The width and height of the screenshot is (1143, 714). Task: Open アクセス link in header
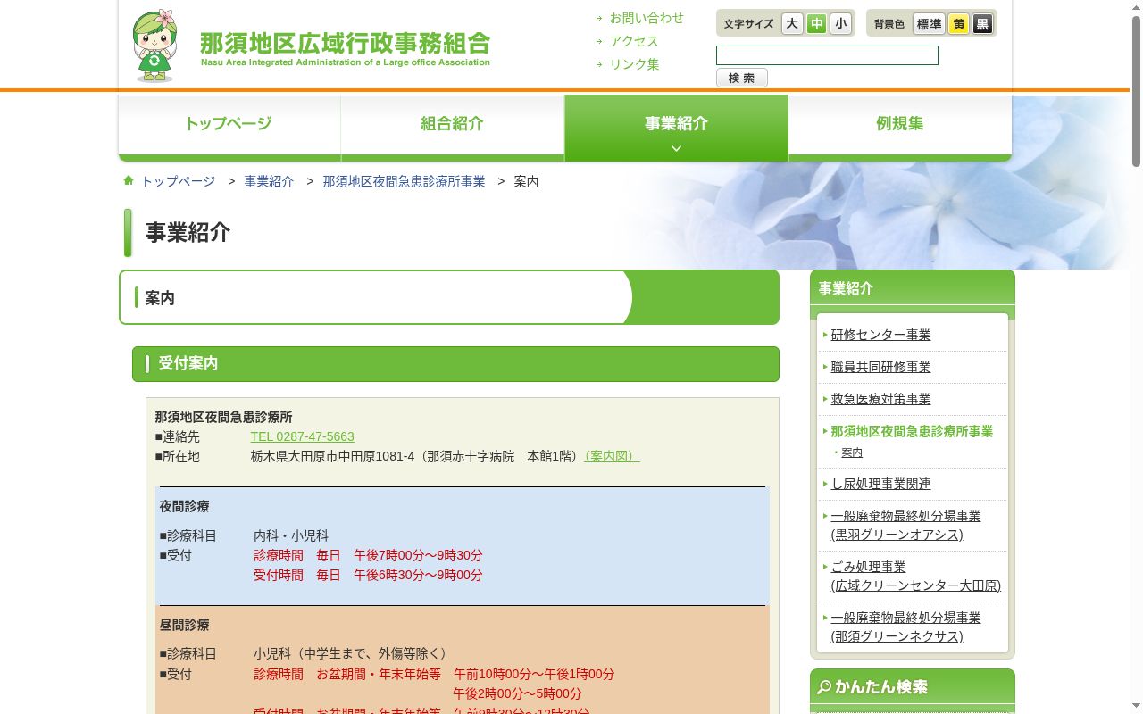634,41
